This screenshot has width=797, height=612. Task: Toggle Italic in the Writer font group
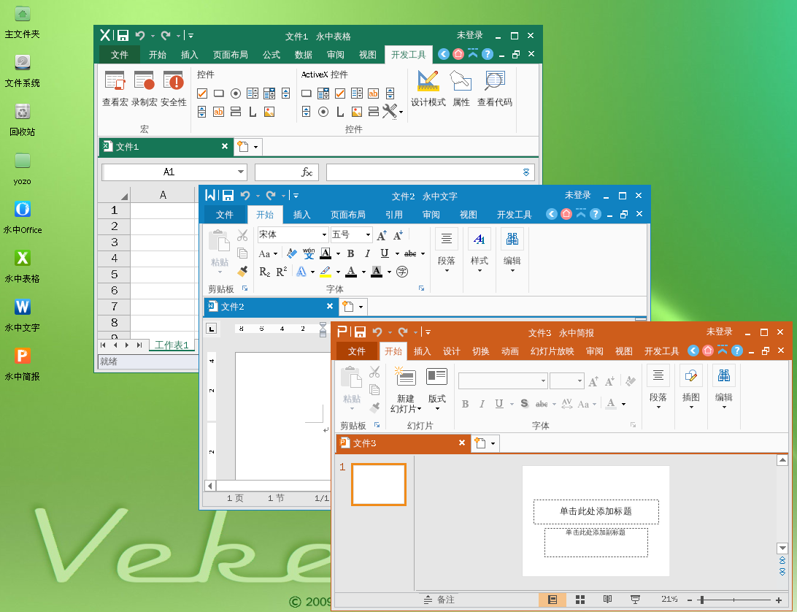367,253
